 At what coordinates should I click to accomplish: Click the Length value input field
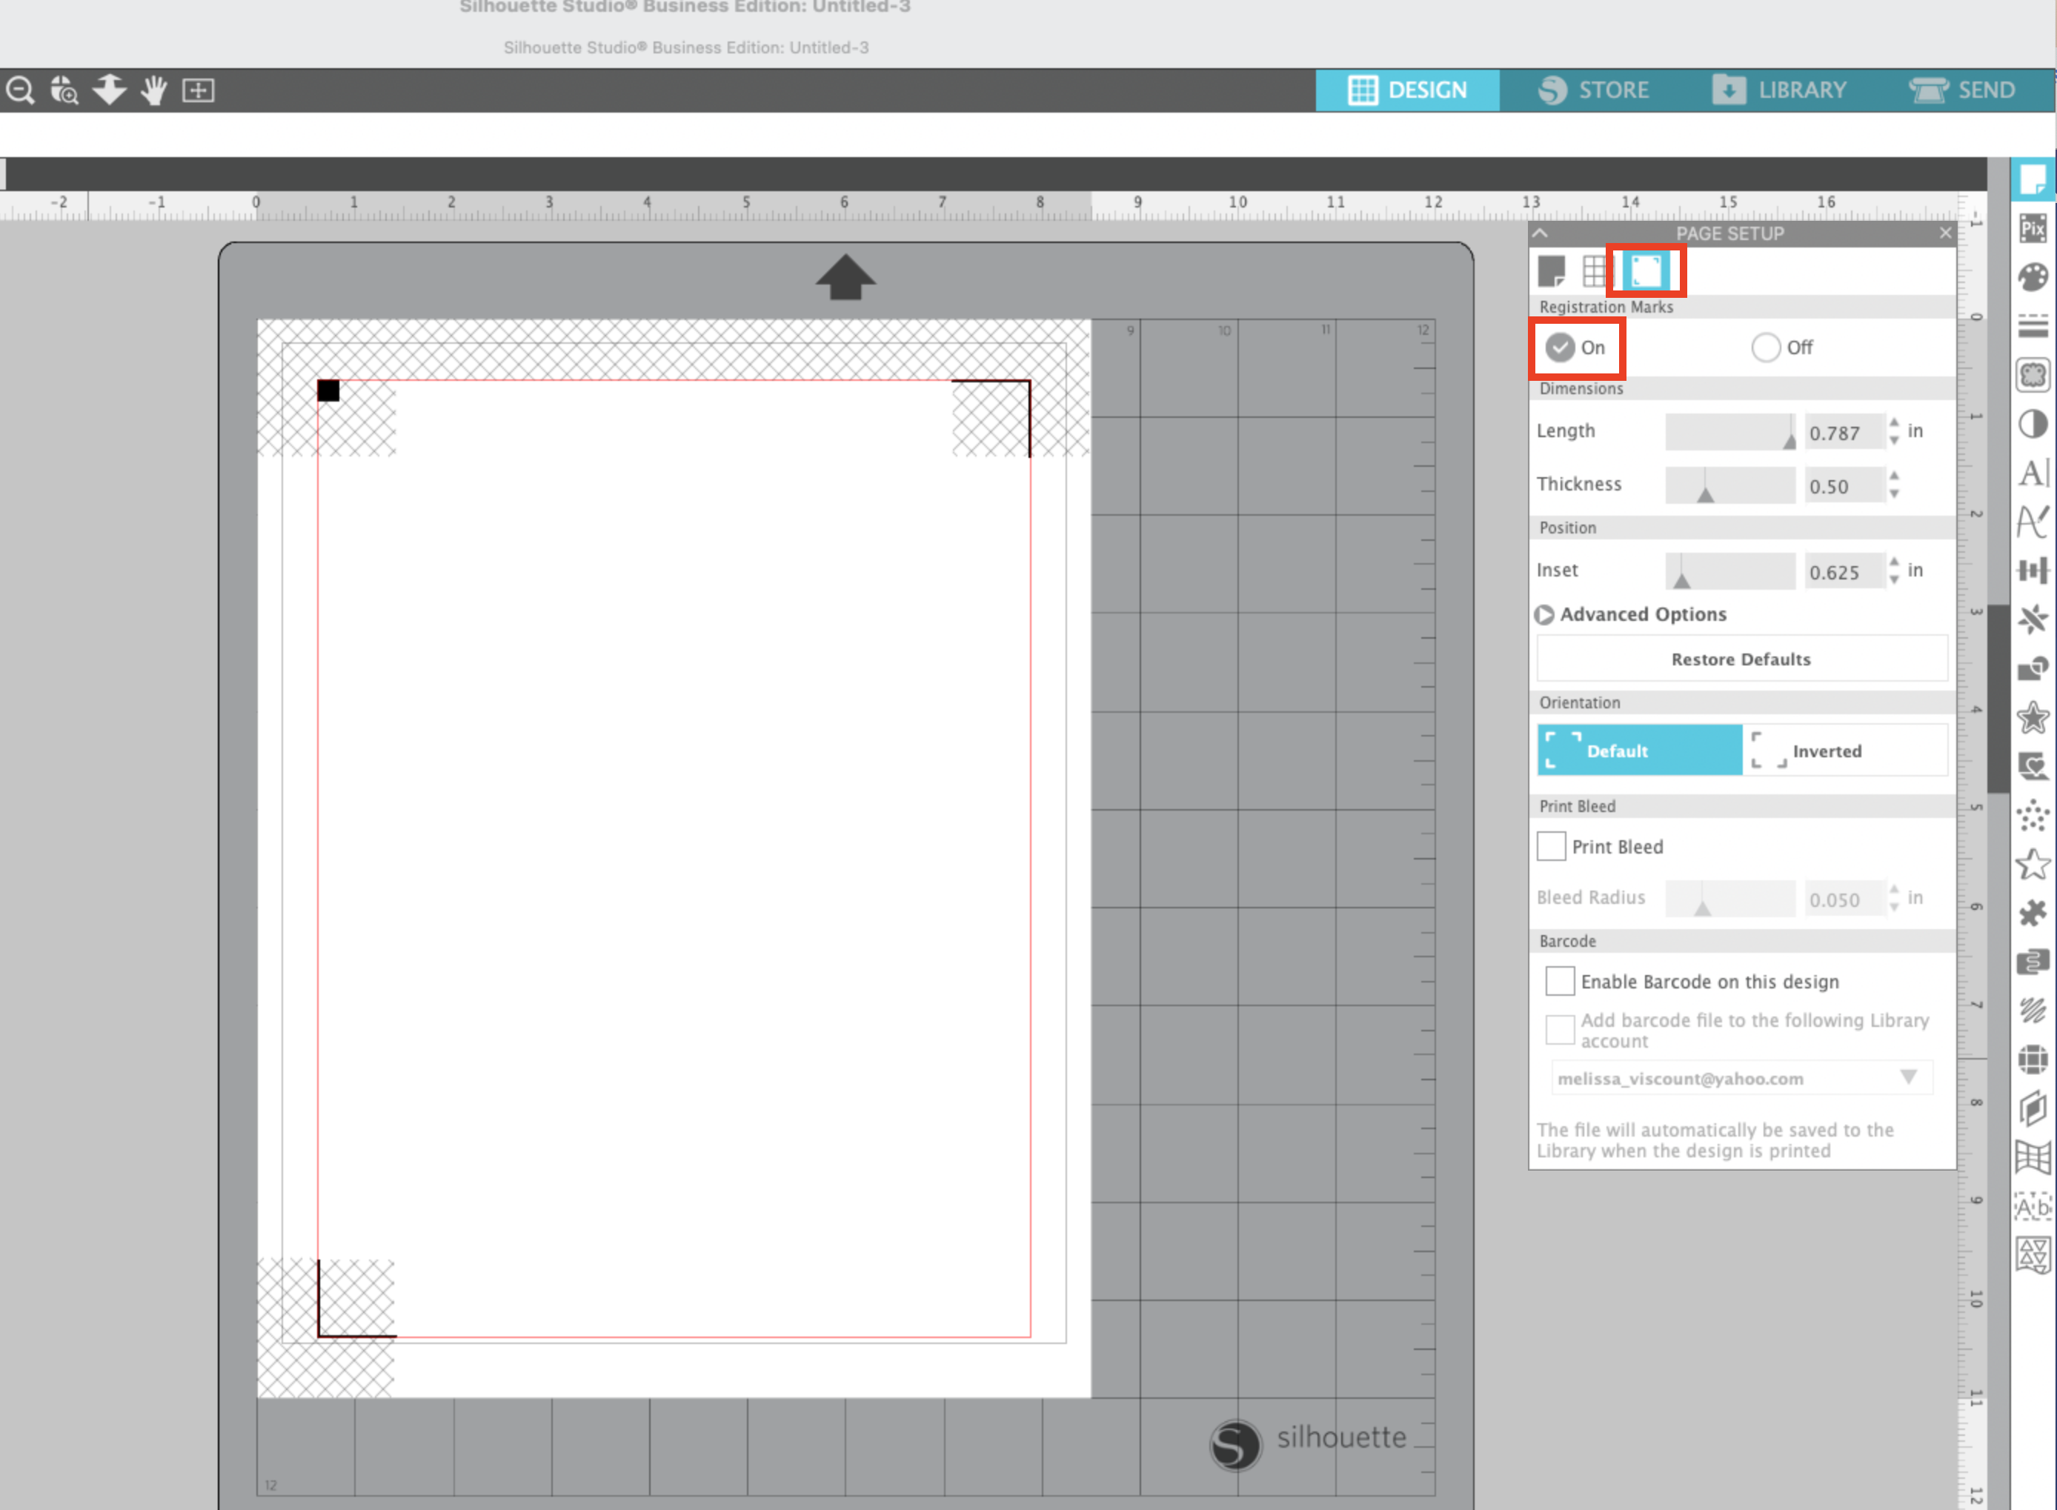1843,431
